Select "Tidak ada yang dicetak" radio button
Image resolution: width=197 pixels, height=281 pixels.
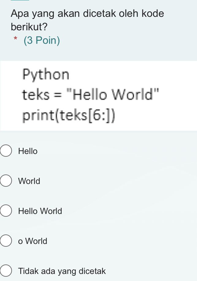(x=6, y=271)
